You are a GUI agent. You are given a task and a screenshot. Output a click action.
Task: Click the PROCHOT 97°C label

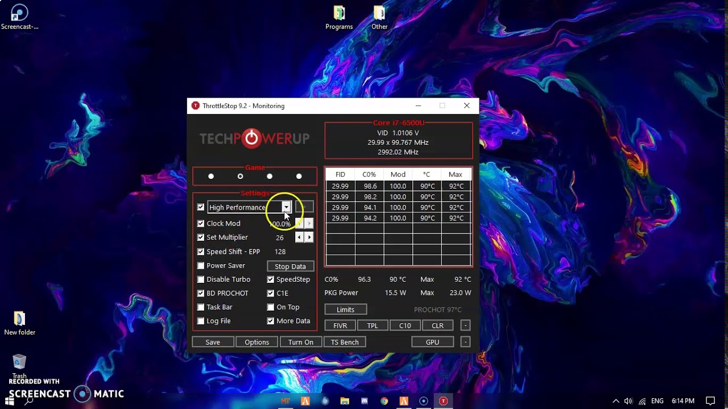[437, 310]
